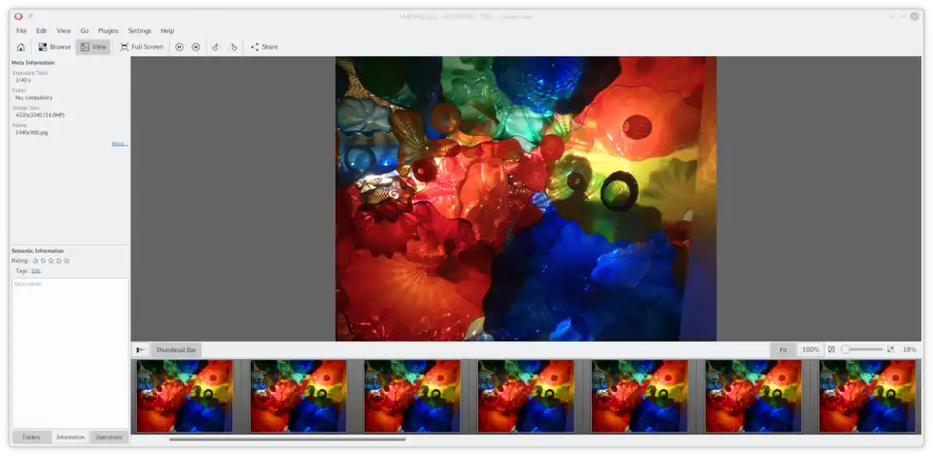Click the zoom-out icon left of zoom slider
Screen dimensions: 933x456
[831, 349]
